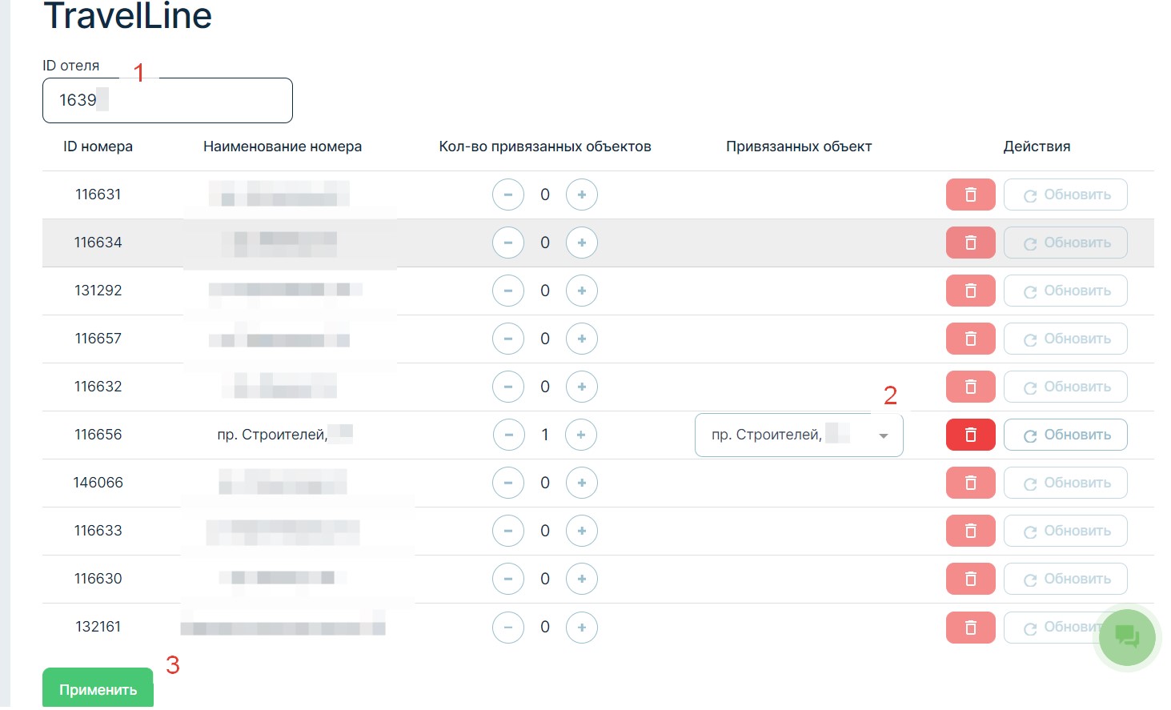The height and width of the screenshot is (710, 1171).
Task: Click the Обновить button for room 116656
Action: pyautogui.click(x=1065, y=435)
